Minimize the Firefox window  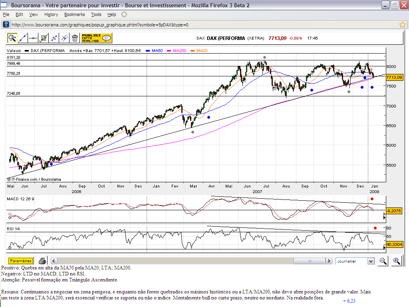[x=385, y=5]
